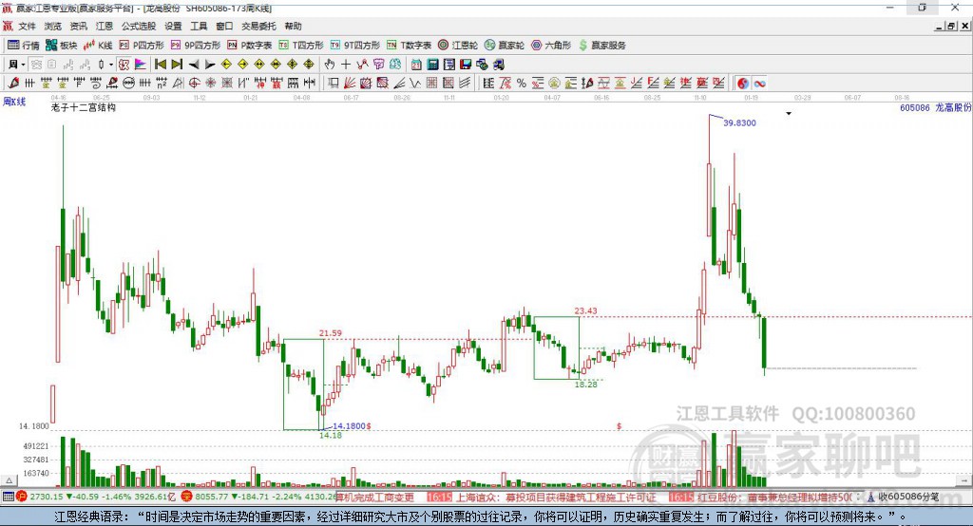
Task: Open the 行情 market quotes view
Action: click(24, 46)
